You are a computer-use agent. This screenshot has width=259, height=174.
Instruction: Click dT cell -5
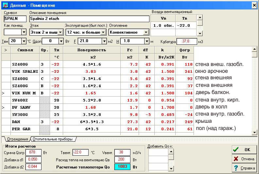[x=147, y=115]
